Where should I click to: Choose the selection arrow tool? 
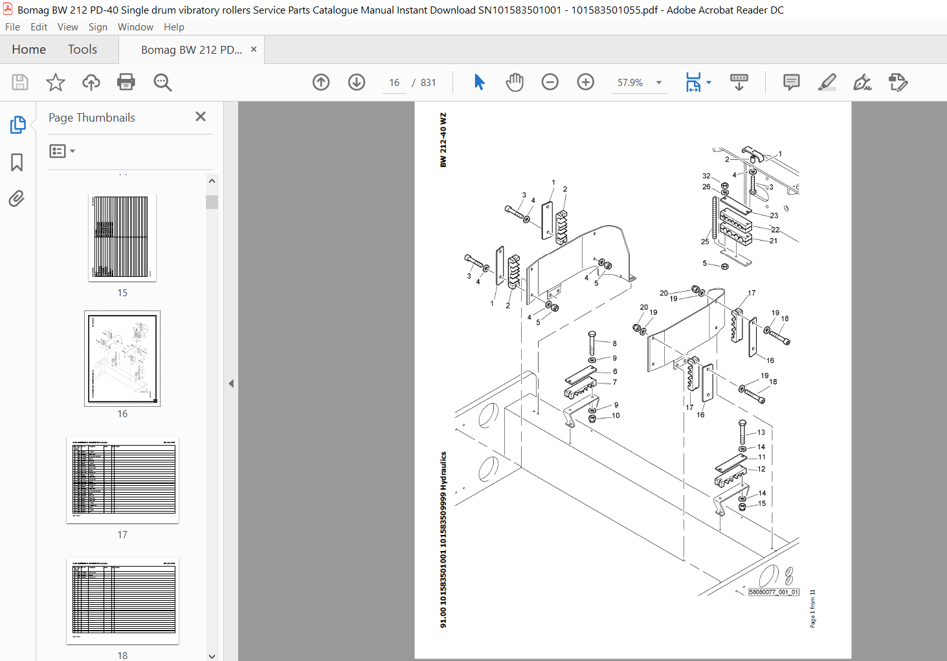tap(479, 82)
